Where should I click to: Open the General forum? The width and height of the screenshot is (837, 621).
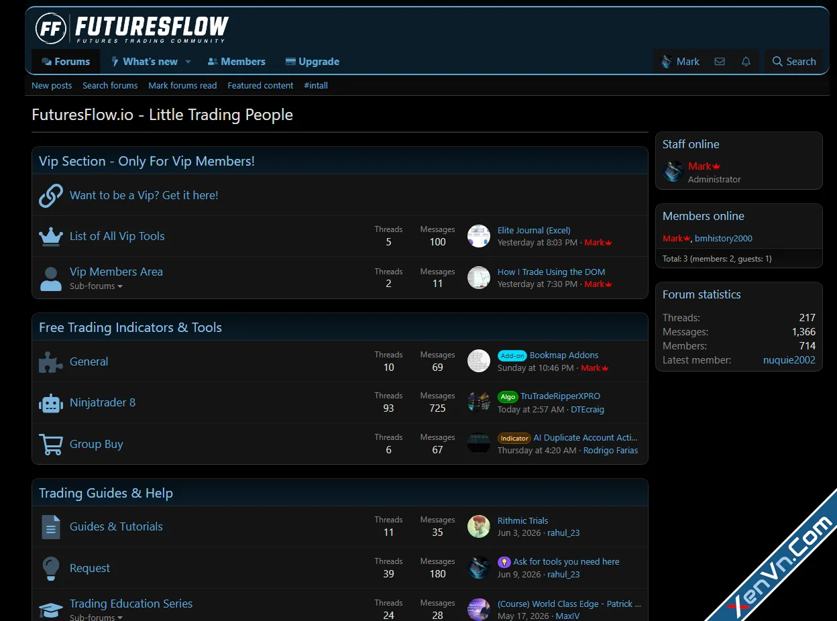coord(89,361)
